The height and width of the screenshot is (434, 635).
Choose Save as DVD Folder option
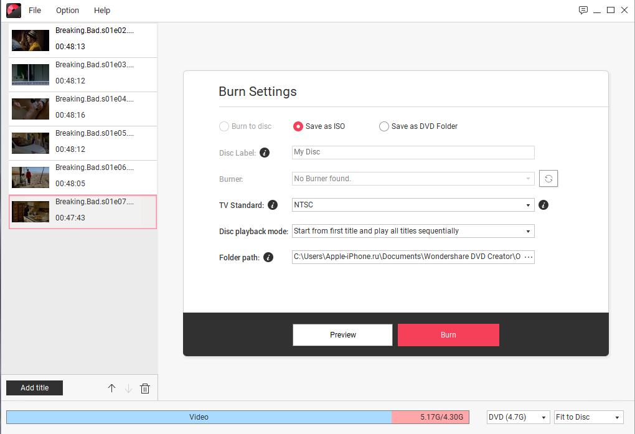coord(384,126)
